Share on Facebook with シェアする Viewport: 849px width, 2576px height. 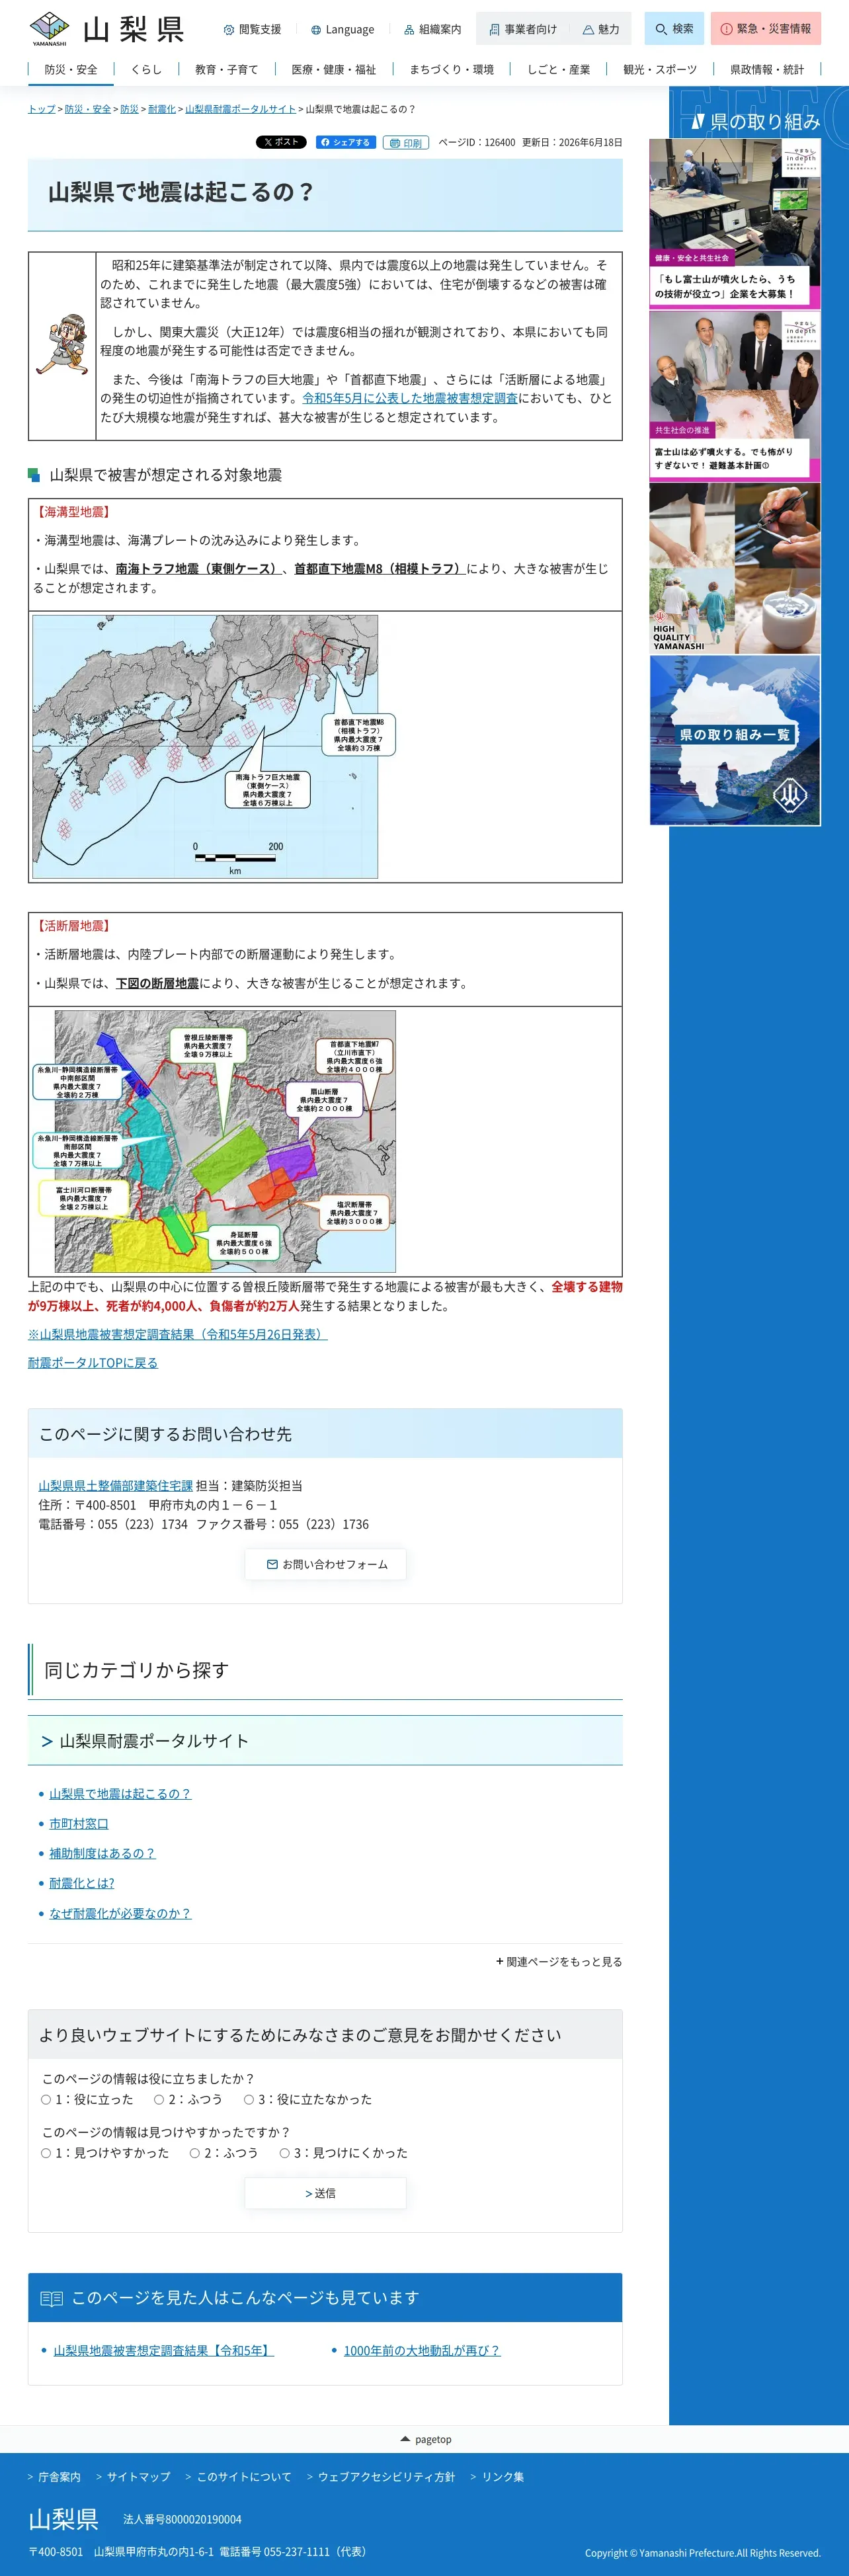click(345, 142)
